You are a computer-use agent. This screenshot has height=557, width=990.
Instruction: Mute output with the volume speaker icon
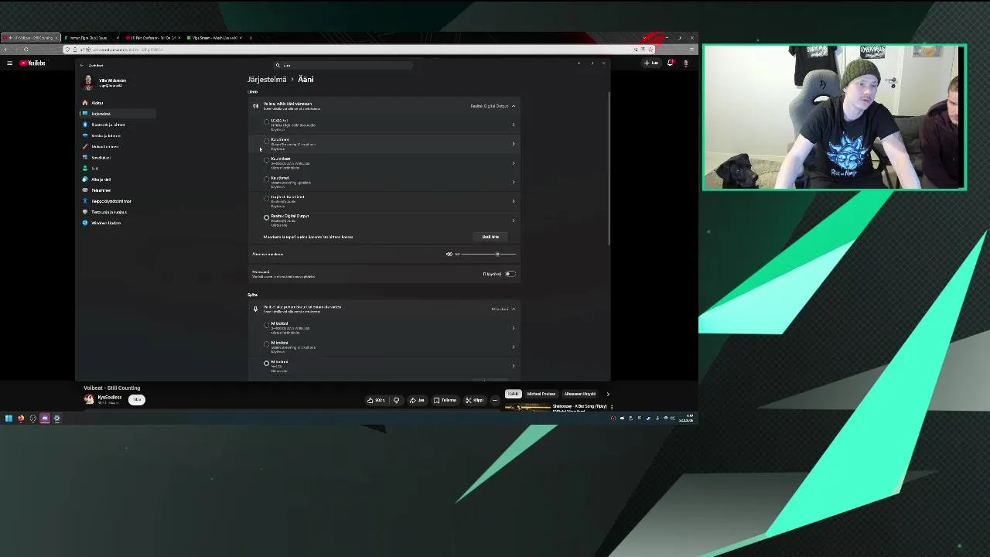449,254
